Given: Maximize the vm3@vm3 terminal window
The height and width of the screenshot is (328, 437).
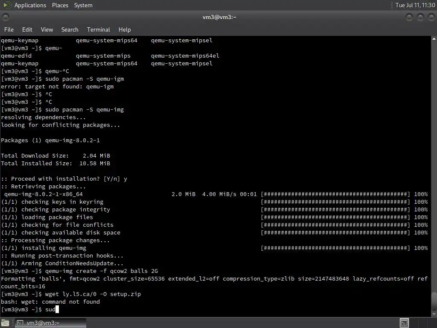Looking at the screenshot, I should 420,17.
